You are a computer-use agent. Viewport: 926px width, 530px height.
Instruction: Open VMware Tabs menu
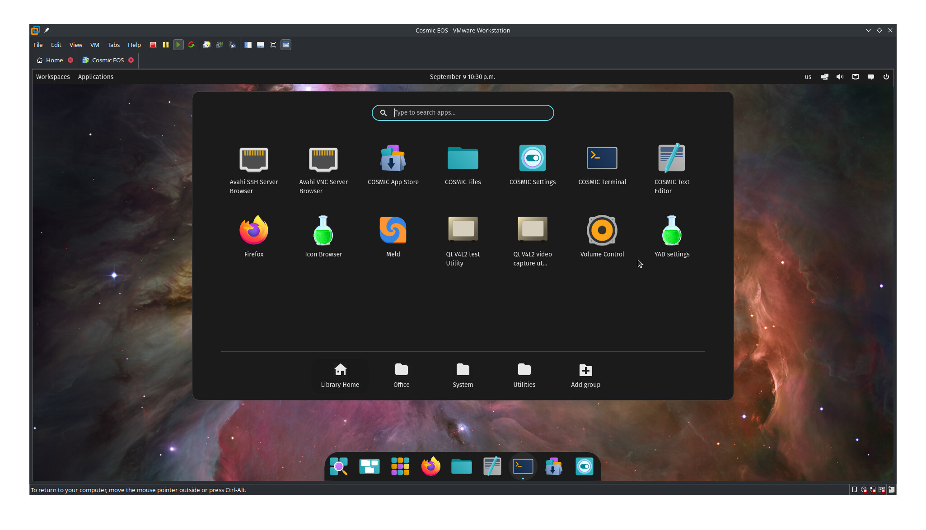coord(113,45)
